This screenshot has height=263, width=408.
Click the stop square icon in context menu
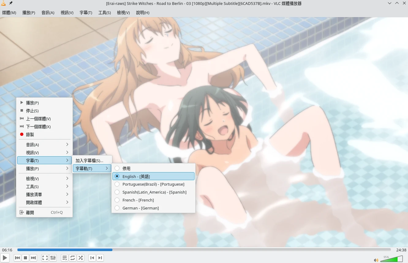[x=22, y=110]
